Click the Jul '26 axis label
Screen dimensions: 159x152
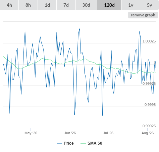pyautogui.click(x=108, y=133)
